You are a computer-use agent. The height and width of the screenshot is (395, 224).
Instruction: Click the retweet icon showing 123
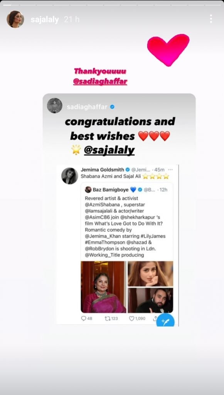point(107,318)
